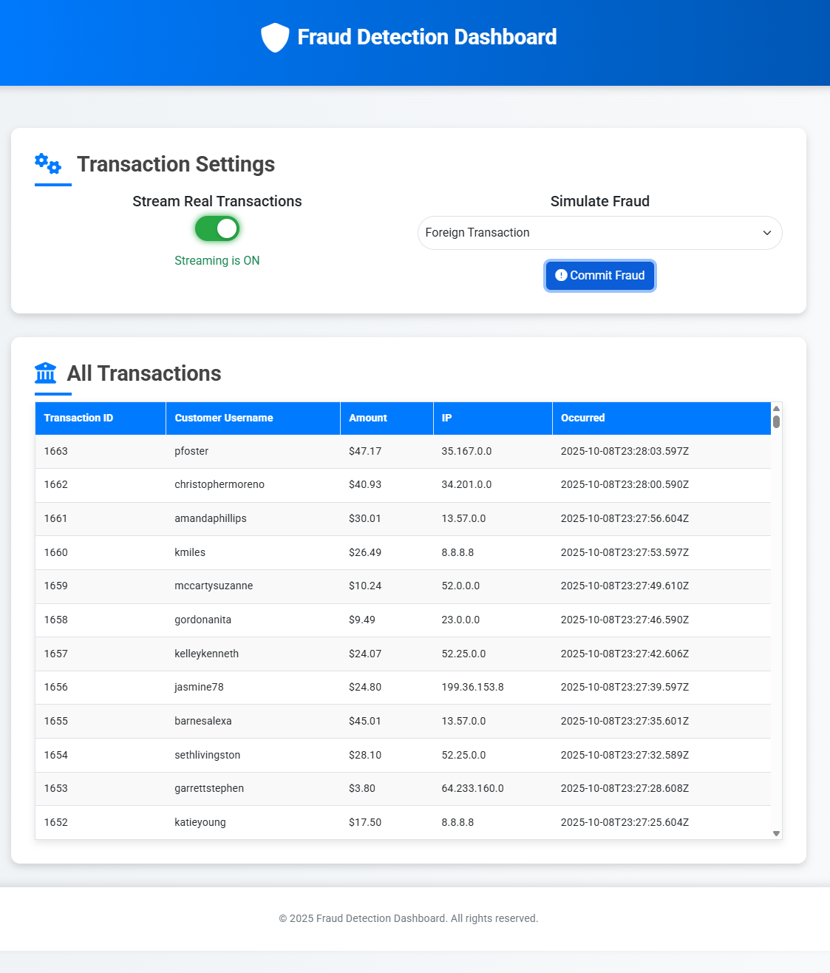Click the bank building icon beside All Transactions

[46, 373]
